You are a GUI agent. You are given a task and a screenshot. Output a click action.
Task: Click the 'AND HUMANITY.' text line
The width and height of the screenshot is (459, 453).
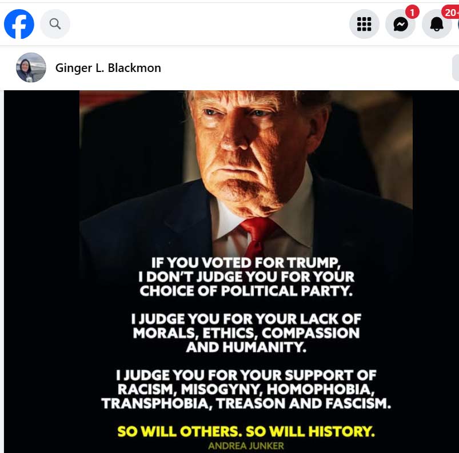[x=246, y=347]
